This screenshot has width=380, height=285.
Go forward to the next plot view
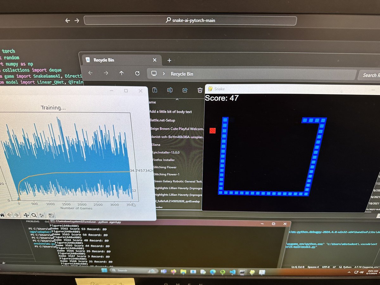point(16,215)
